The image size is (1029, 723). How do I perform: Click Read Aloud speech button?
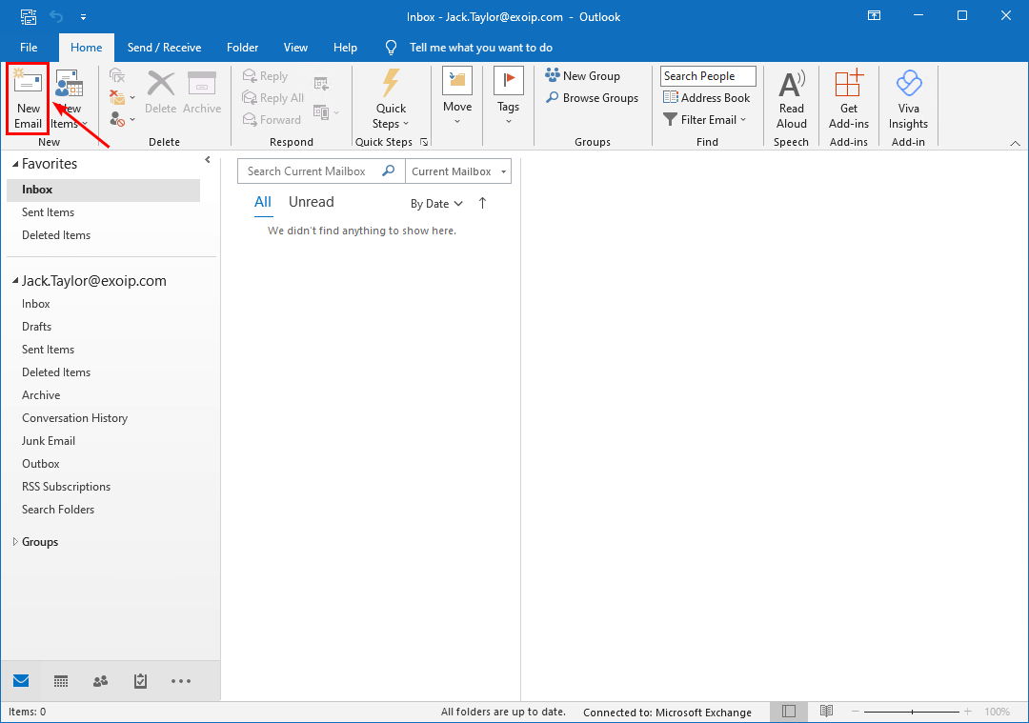(x=792, y=99)
